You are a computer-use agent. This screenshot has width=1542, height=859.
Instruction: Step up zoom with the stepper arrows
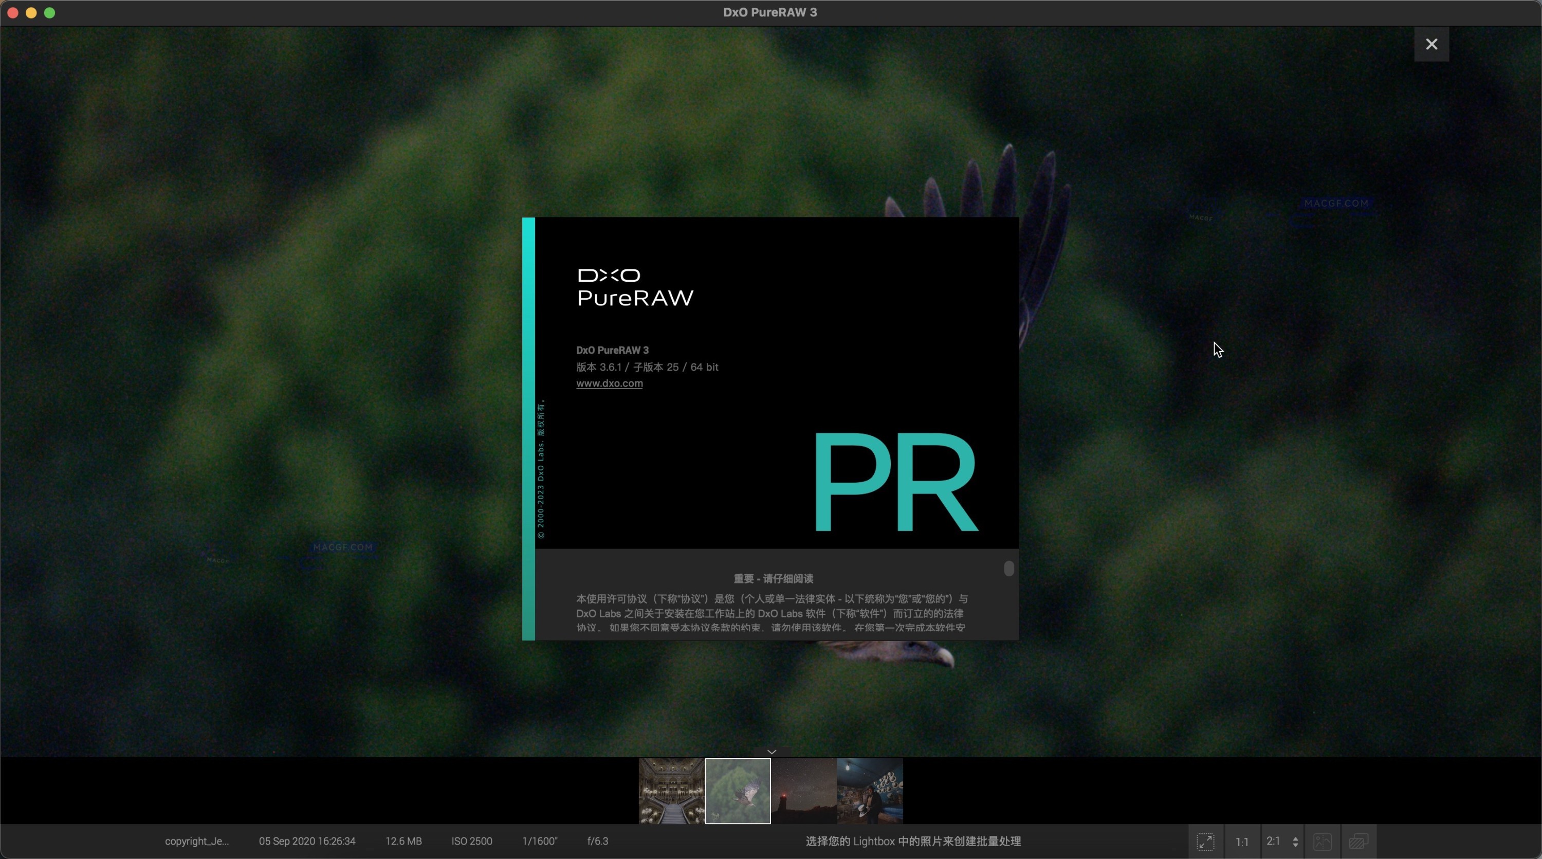click(1295, 841)
